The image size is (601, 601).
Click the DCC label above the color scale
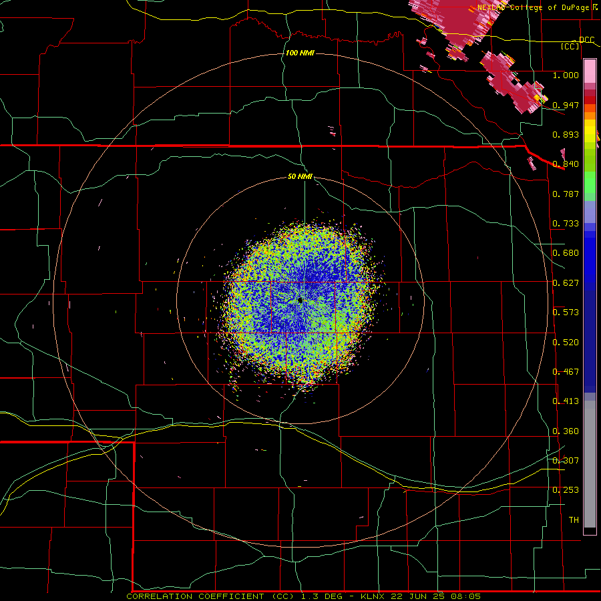(x=586, y=40)
